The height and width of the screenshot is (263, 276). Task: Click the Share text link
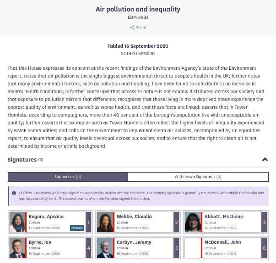[141, 28]
